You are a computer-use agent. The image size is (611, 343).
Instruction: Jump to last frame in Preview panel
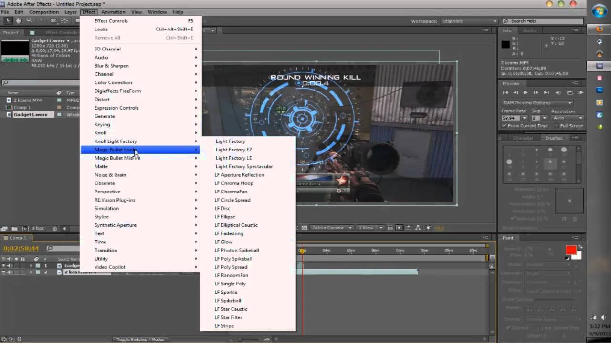click(x=547, y=92)
